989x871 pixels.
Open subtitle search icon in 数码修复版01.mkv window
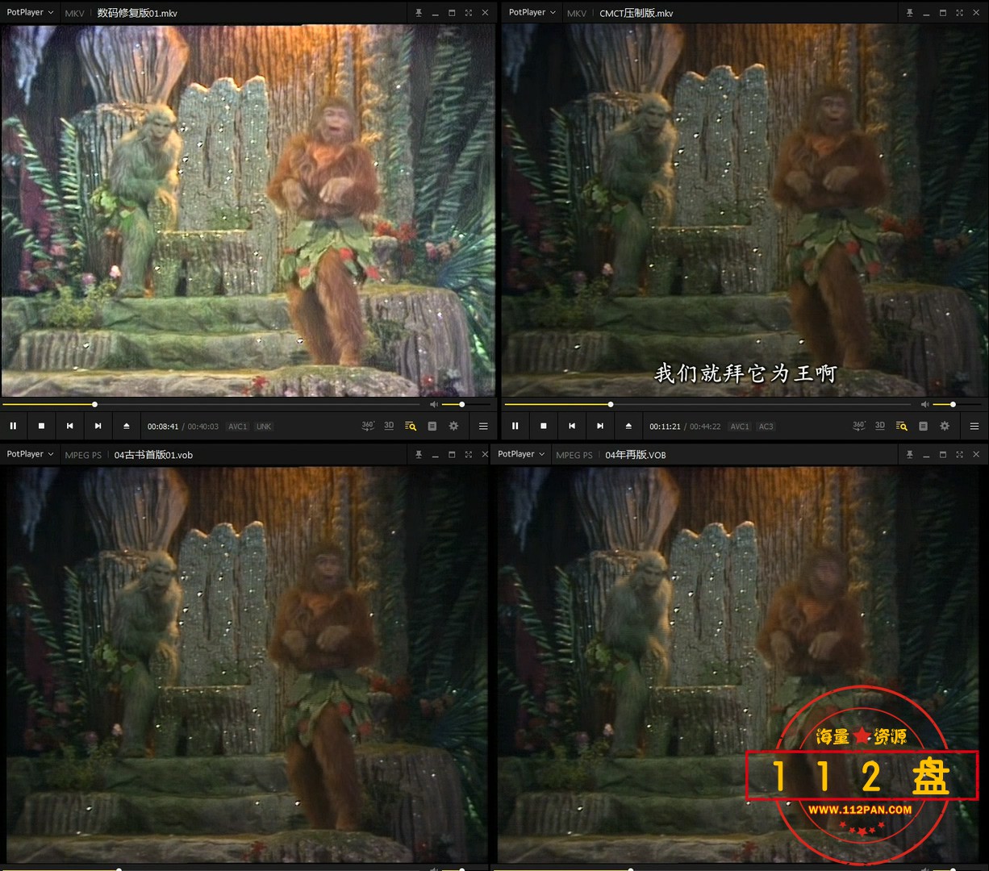click(x=411, y=426)
